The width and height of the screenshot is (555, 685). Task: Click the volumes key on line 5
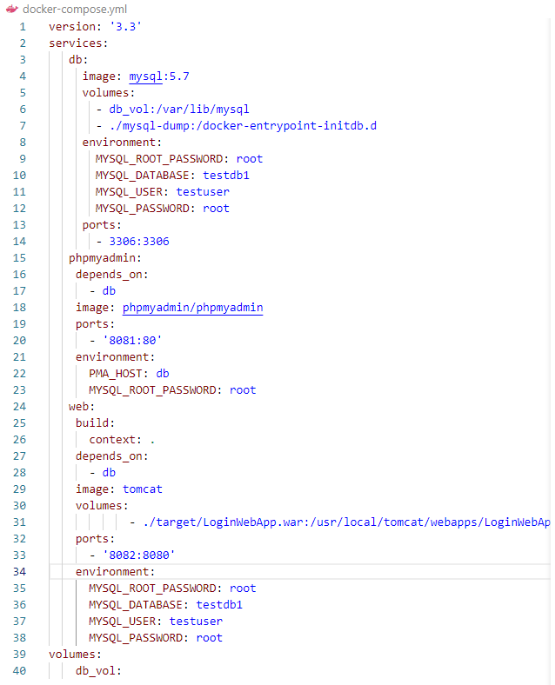click(x=105, y=93)
